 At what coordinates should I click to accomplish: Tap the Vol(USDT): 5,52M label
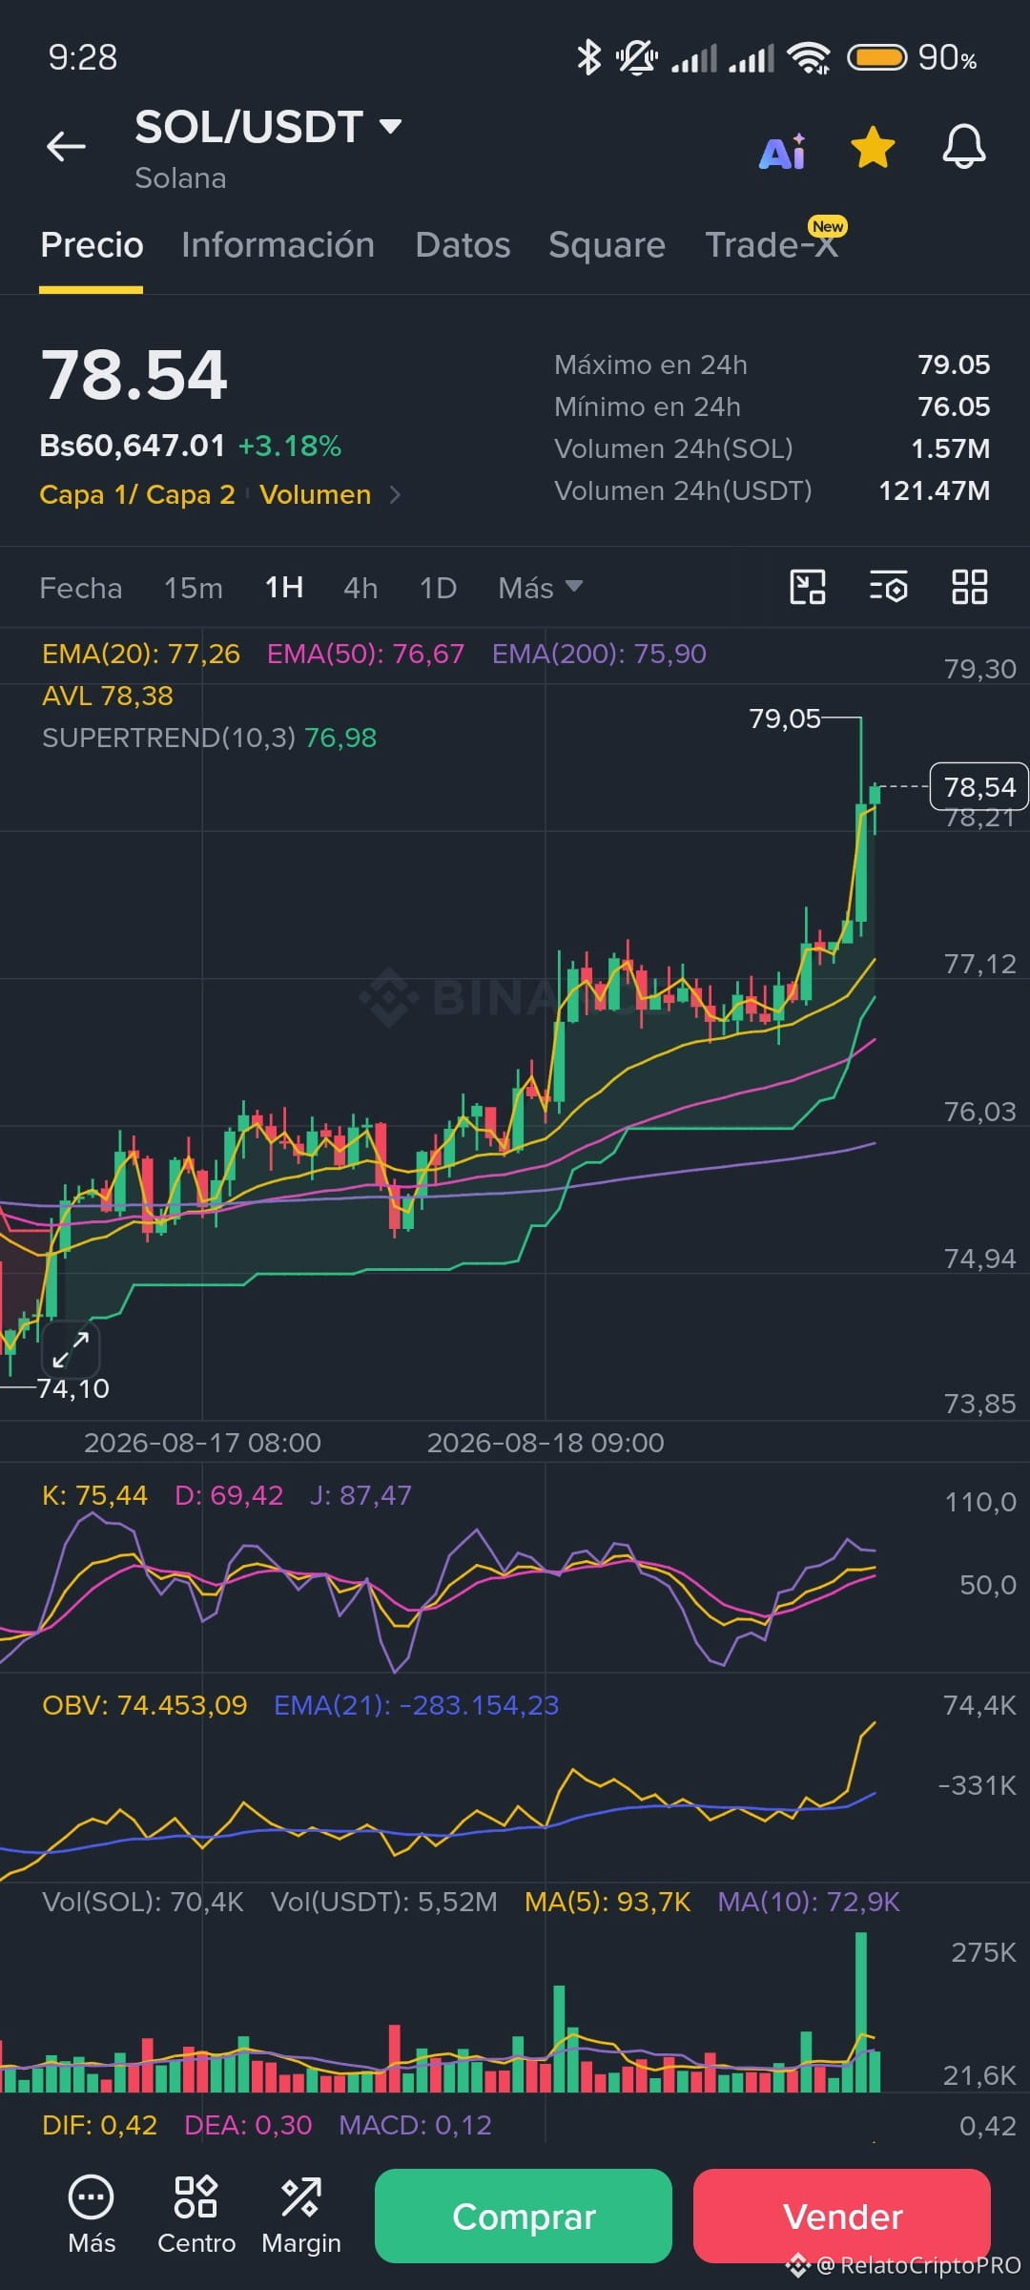pyautogui.click(x=384, y=1902)
